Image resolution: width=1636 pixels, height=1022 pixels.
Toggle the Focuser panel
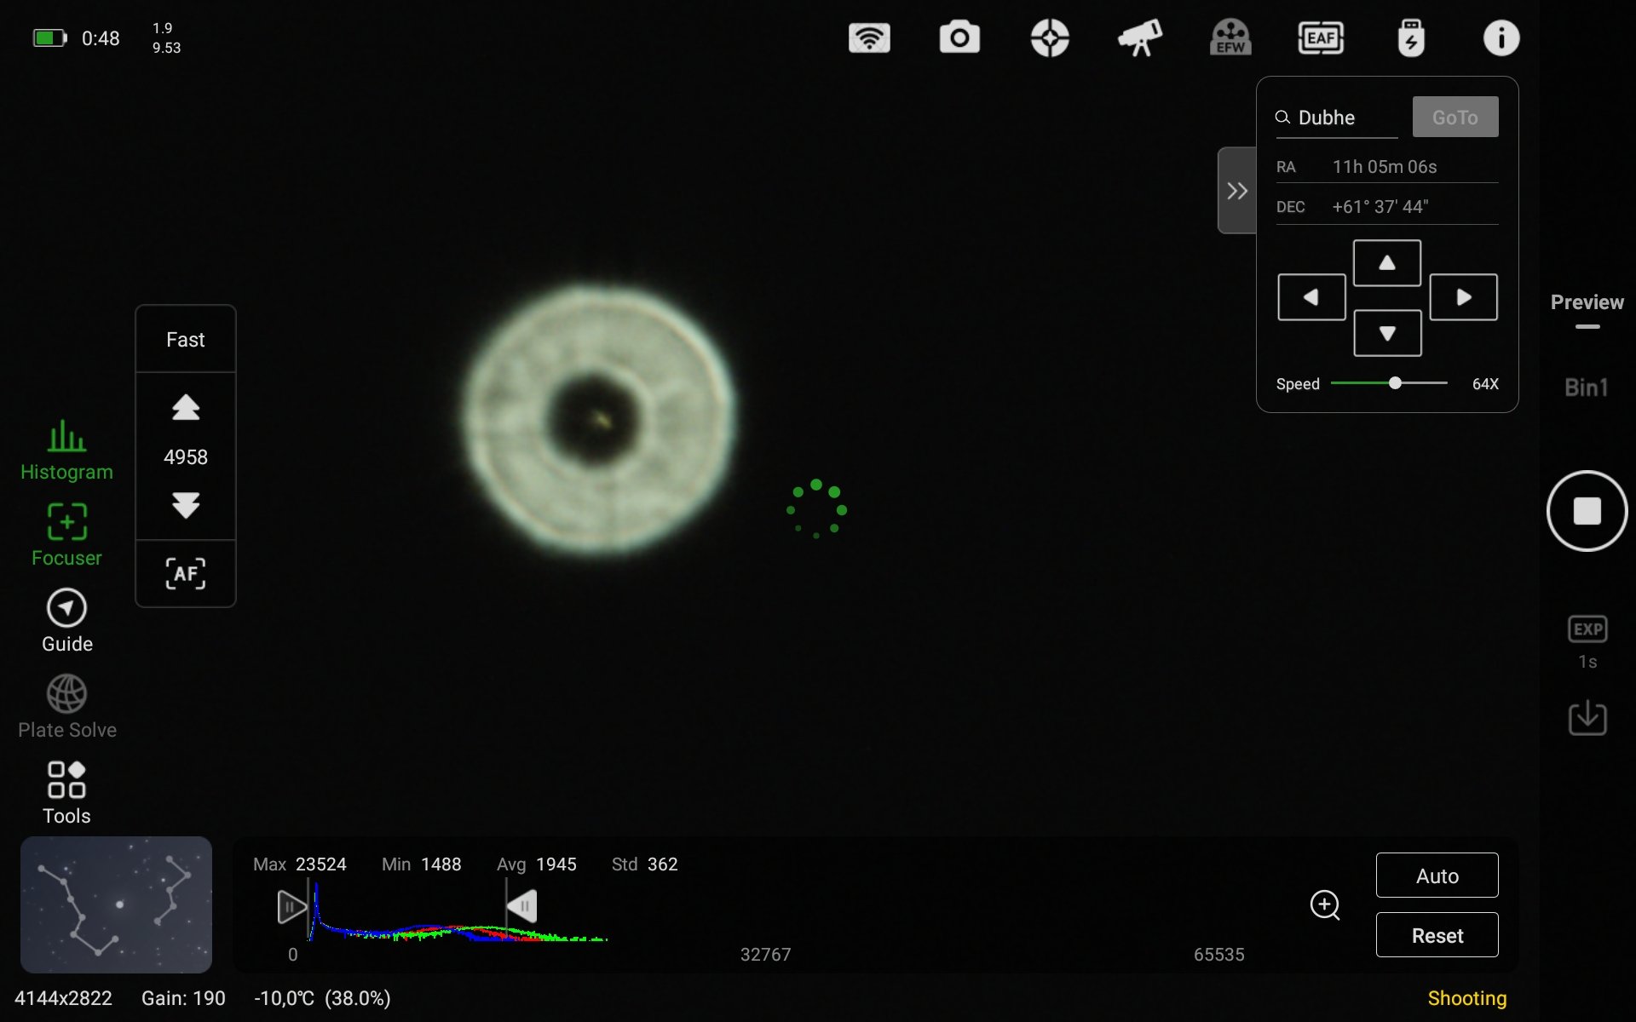tap(66, 536)
